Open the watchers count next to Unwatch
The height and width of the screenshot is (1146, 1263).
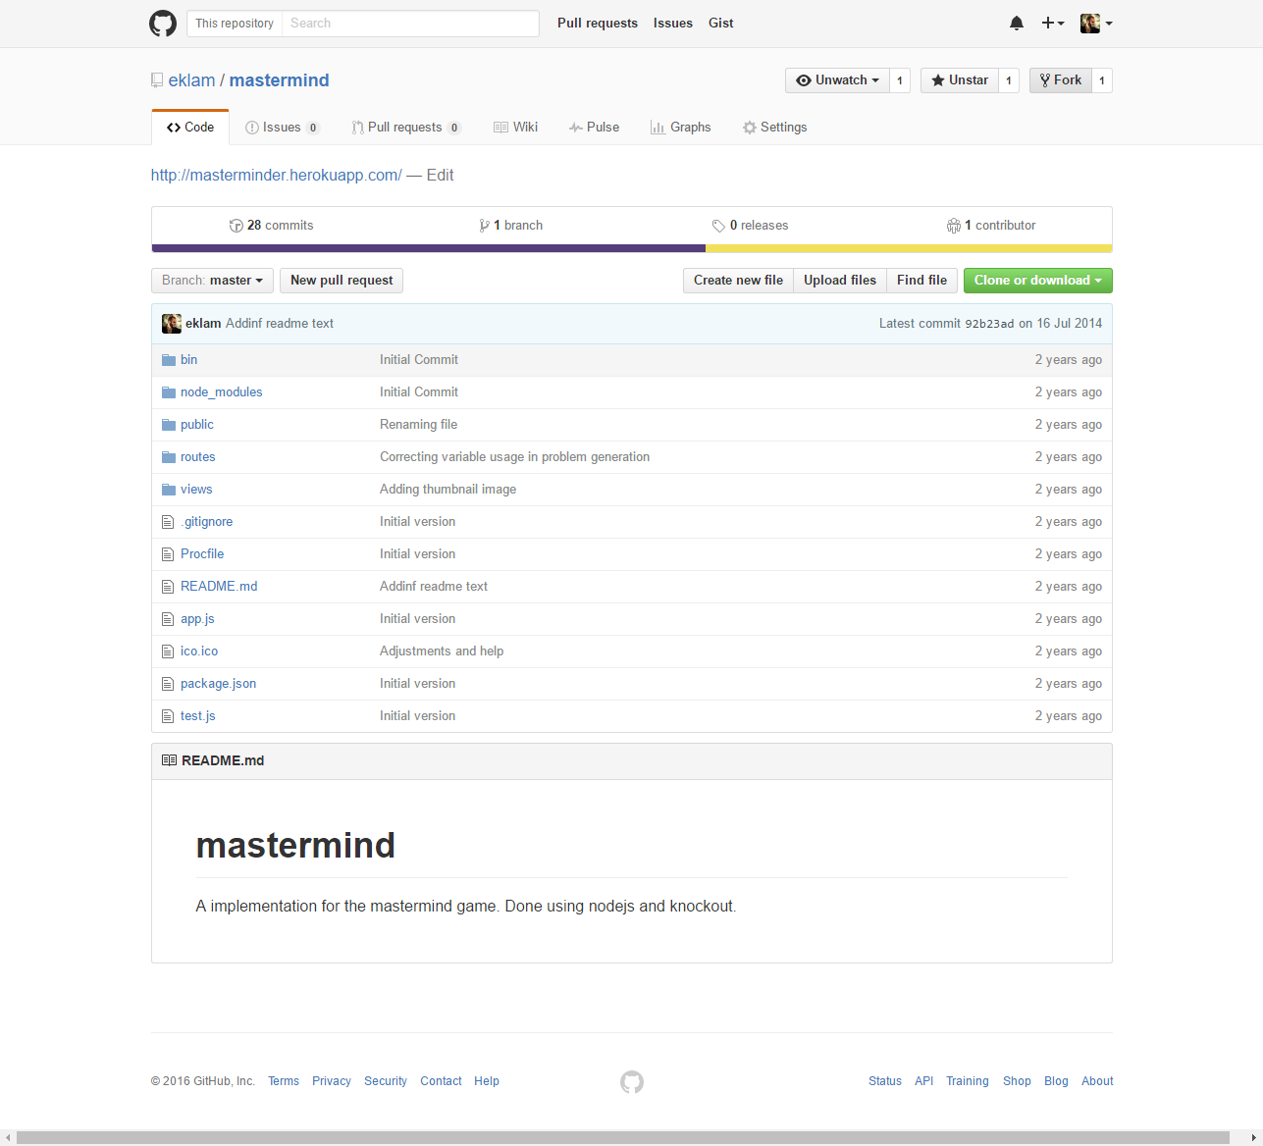click(x=900, y=80)
